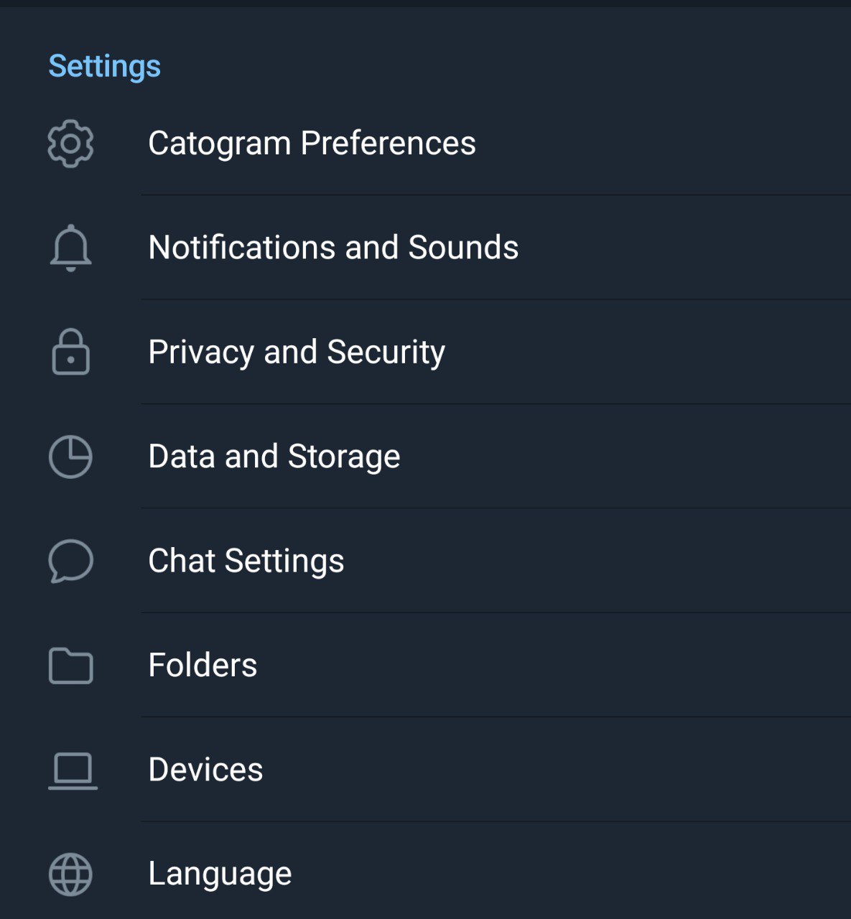Open the Data and Storage entry
Image resolution: width=851 pixels, height=919 pixels.
(x=425, y=456)
